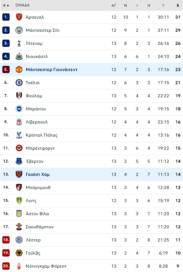Click the Newcastle club crest icon
The image size is (183, 272).
point(19,56)
